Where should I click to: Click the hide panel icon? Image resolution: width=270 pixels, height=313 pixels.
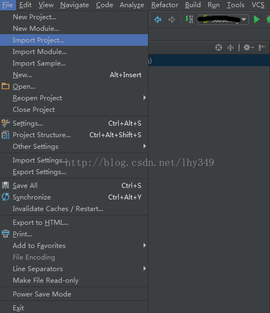(262, 47)
